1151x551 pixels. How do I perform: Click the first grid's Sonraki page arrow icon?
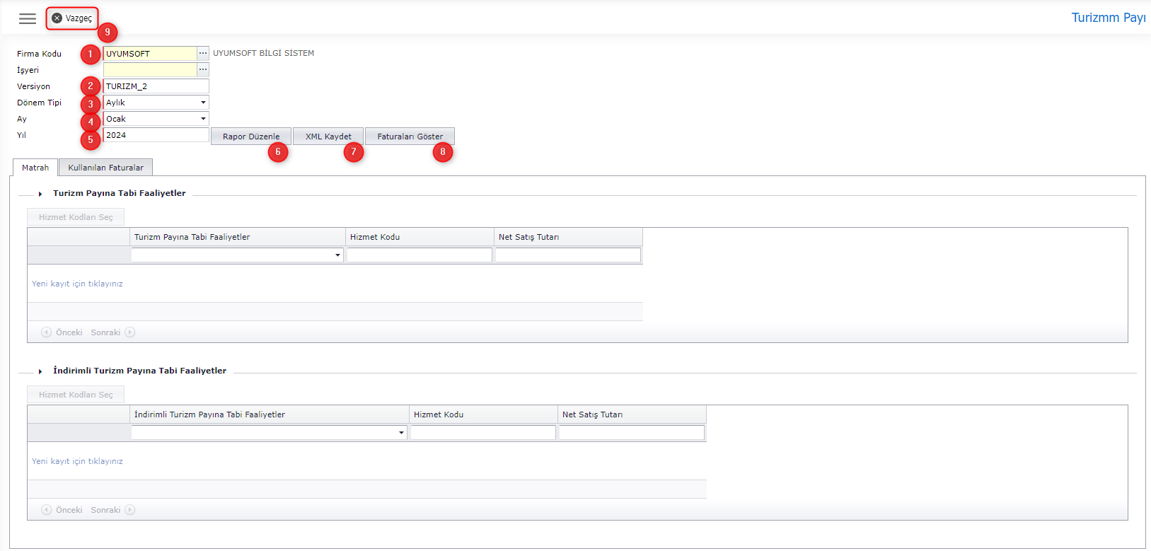(x=130, y=332)
